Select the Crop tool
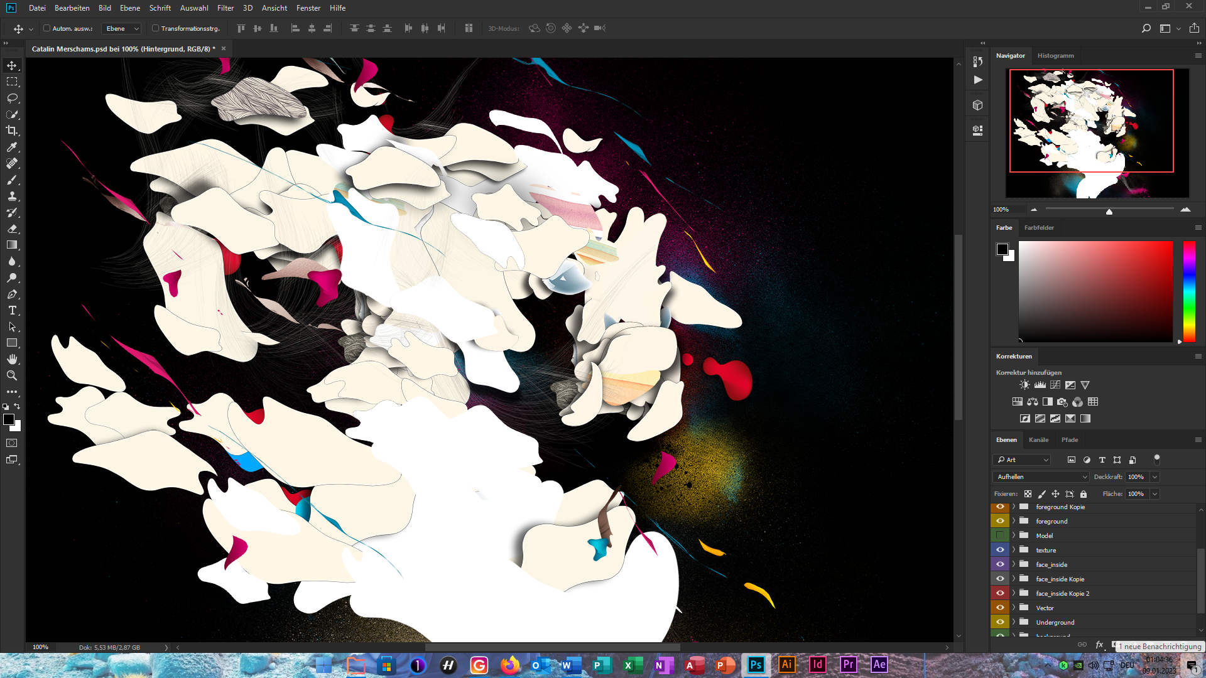Viewport: 1206px width, 678px height. click(12, 131)
